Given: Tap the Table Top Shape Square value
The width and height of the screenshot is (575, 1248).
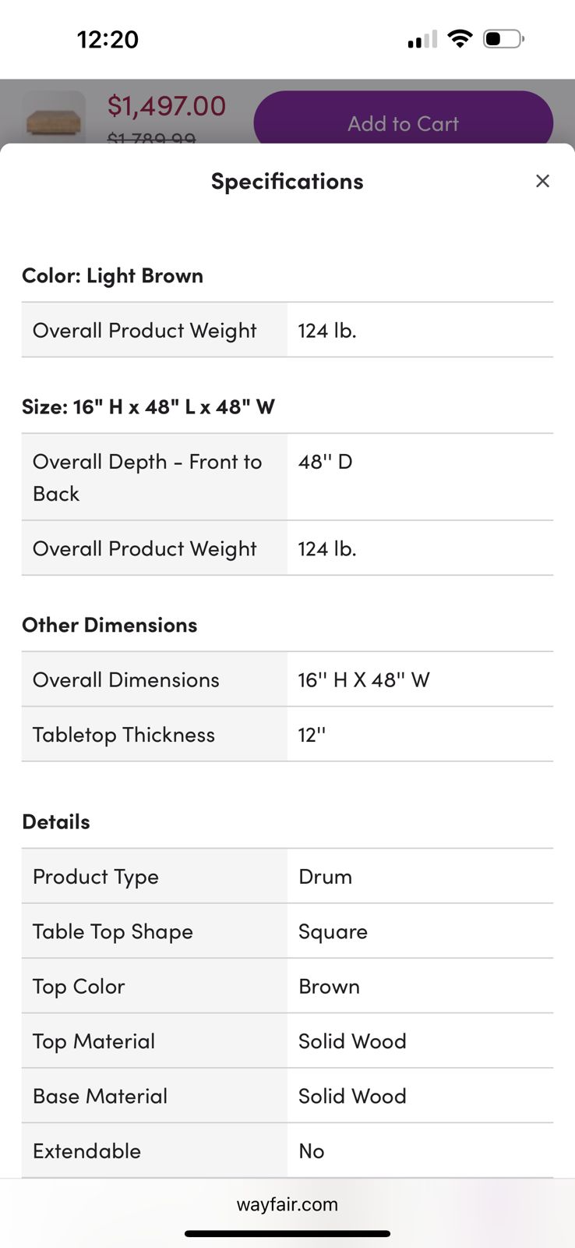Looking at the screenshot, I should pos(333,931).
